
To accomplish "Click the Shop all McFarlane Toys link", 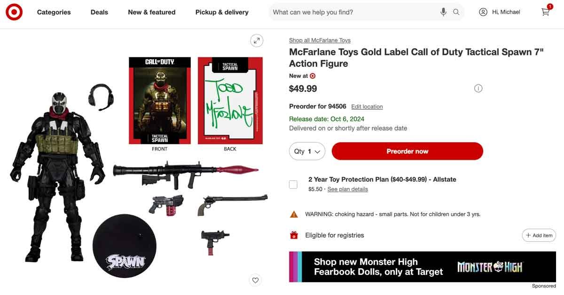I will [320, 40].
